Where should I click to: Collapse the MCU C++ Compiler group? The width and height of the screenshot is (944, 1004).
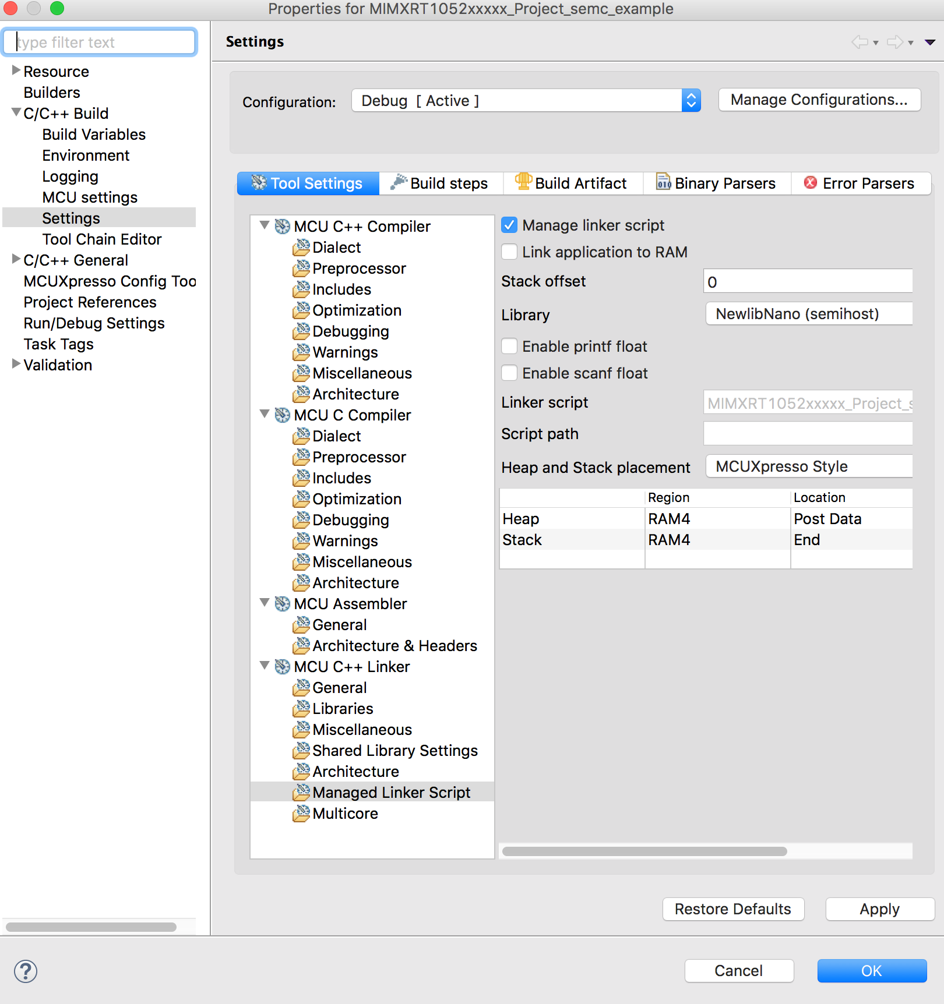coord(264,225)
